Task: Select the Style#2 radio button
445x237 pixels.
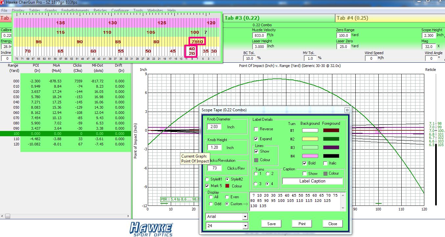Action: point(227,179)
